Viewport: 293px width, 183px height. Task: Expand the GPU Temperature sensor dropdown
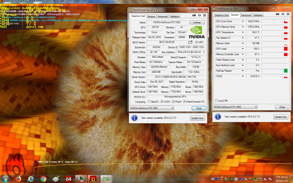point(243,32)
